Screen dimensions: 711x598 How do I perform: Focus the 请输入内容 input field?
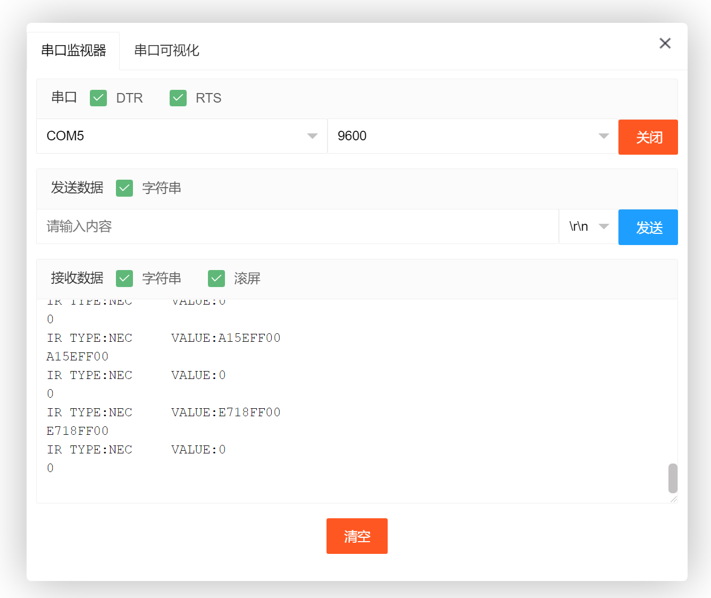297,226
